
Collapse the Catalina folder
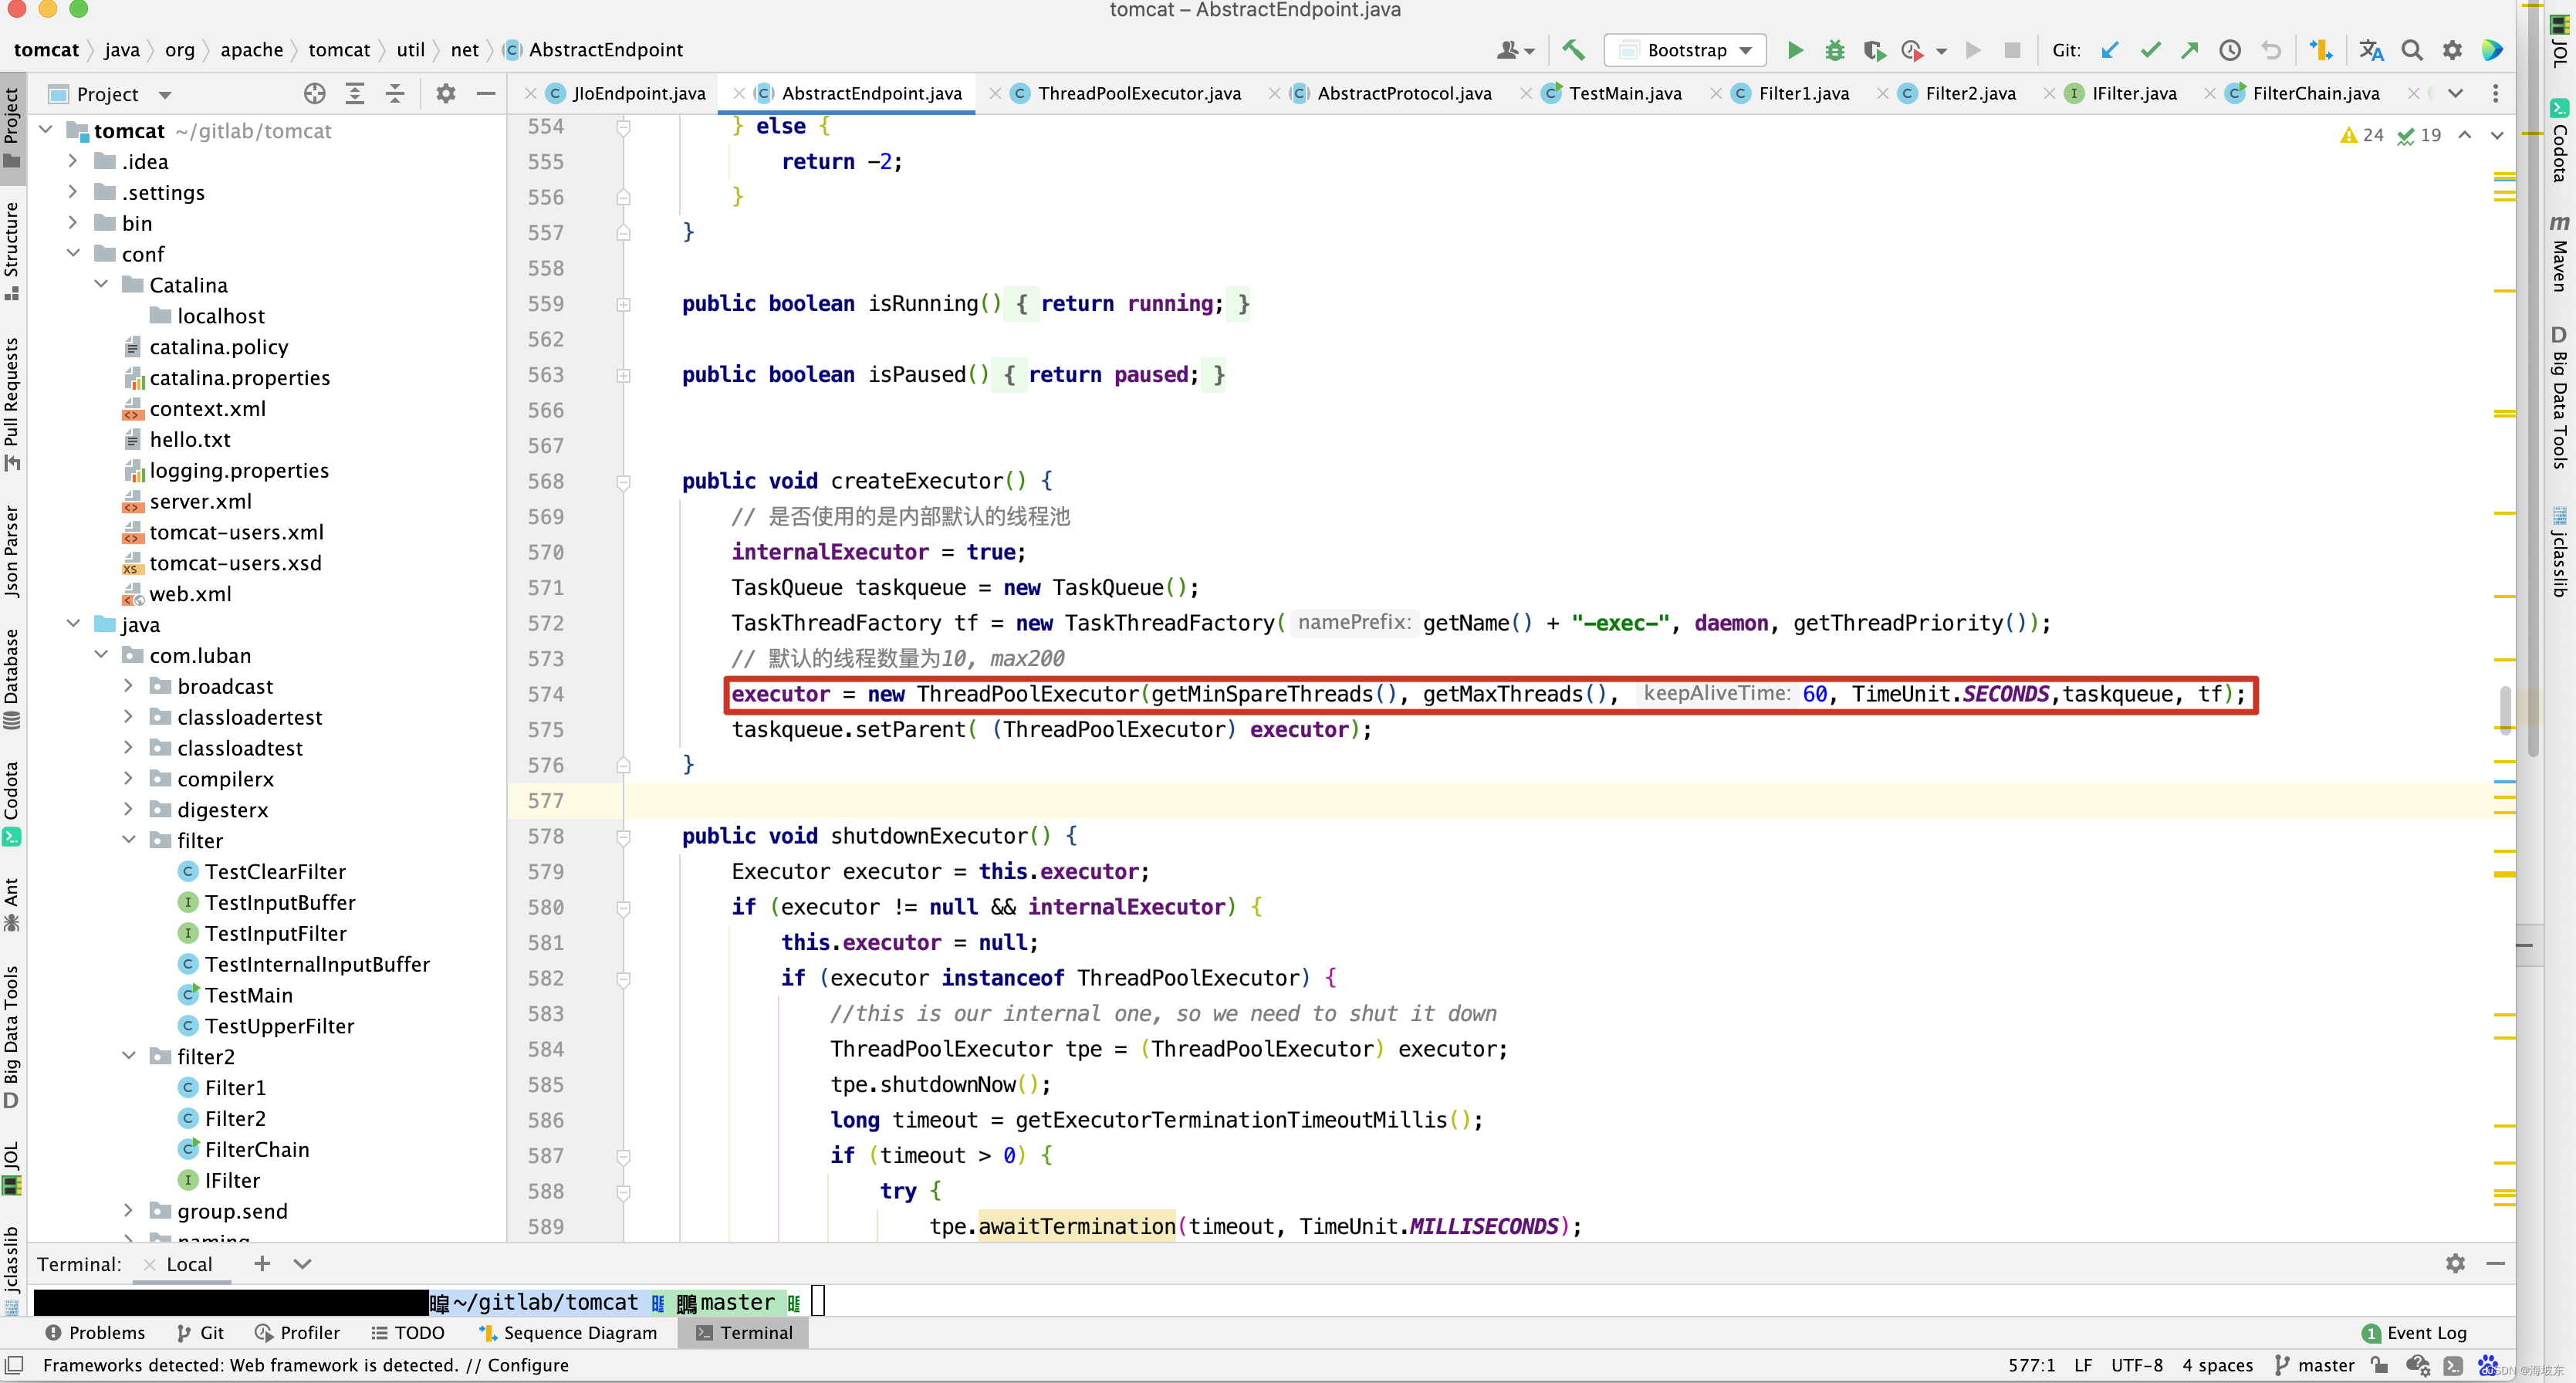click(100, 285)
